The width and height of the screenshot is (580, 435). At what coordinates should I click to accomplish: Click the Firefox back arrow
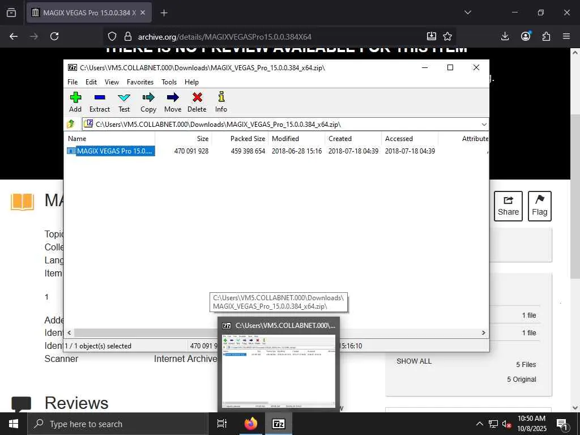[14, 36]
